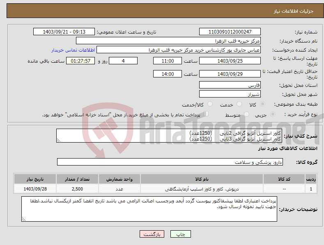Click the buyer name field مرکز خیریه قلب الزهرا
Screen dimensions: 324x245
tap(168, 41)
